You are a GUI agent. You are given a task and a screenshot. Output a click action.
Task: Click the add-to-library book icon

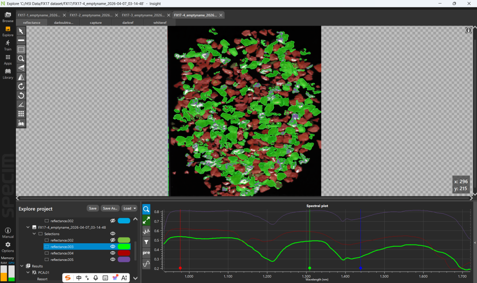click(x=21, y=123)
